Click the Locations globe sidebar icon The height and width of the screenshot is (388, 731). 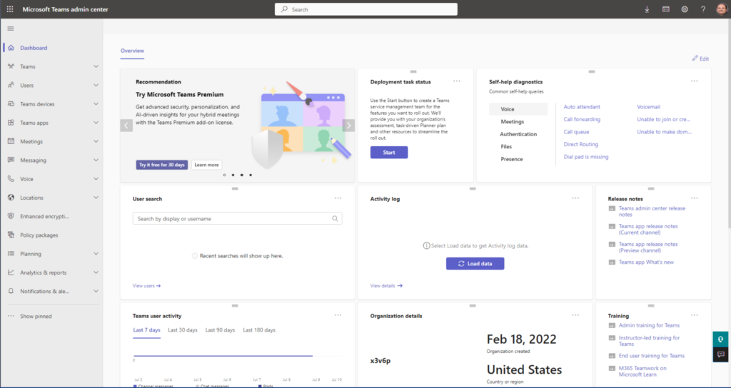[11, 198]
